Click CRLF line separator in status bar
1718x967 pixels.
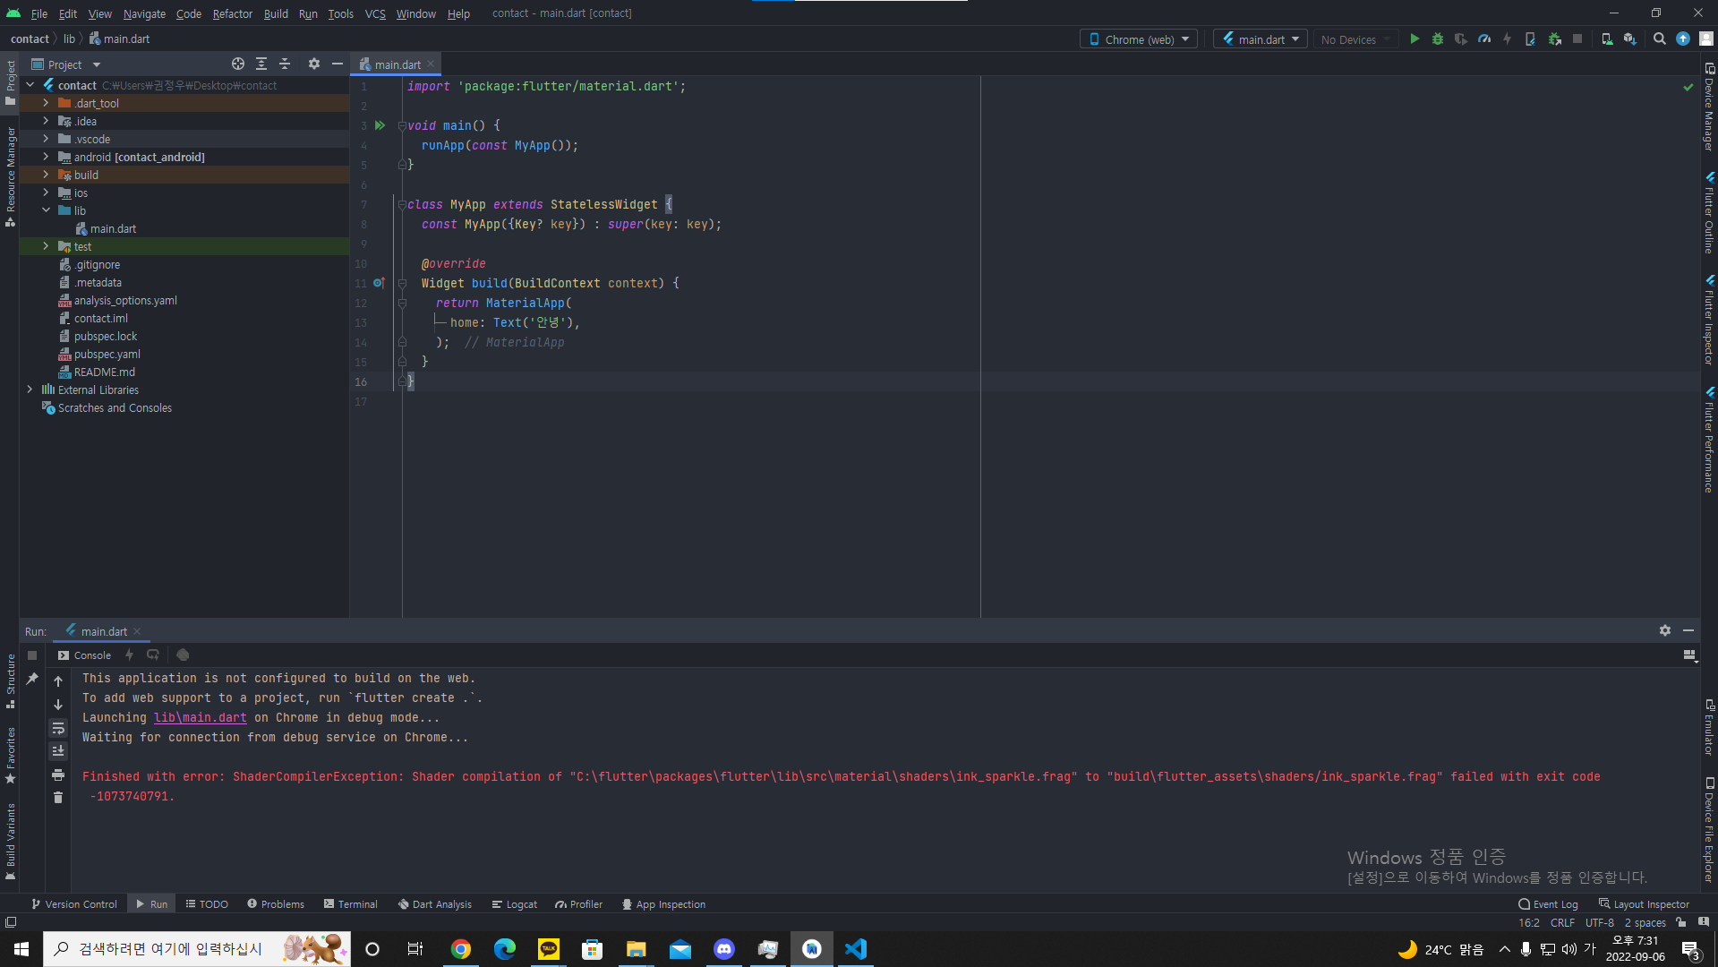[x=1562, y=923]
